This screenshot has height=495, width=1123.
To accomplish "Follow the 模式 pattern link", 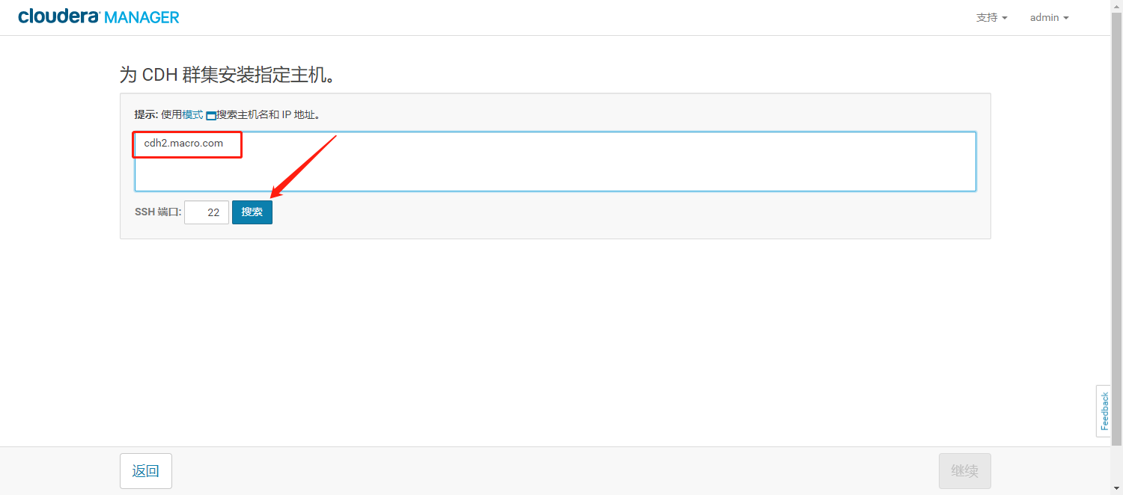I will click(192, 114).
